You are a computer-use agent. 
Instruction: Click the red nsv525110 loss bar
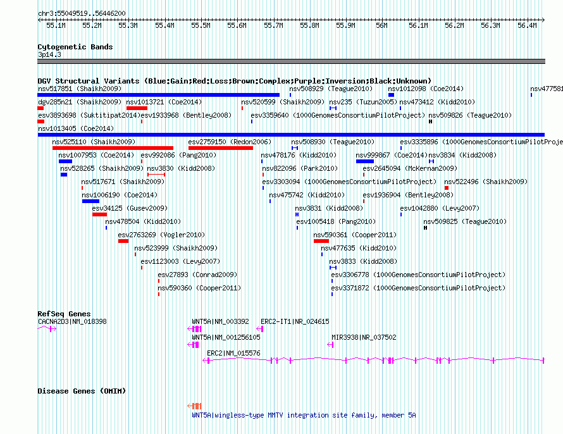(113, 148)
